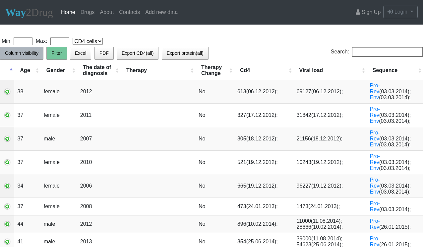
Task: Sort by Therapy column arrows
Action: pyautogui.click(x=192, y=70)
